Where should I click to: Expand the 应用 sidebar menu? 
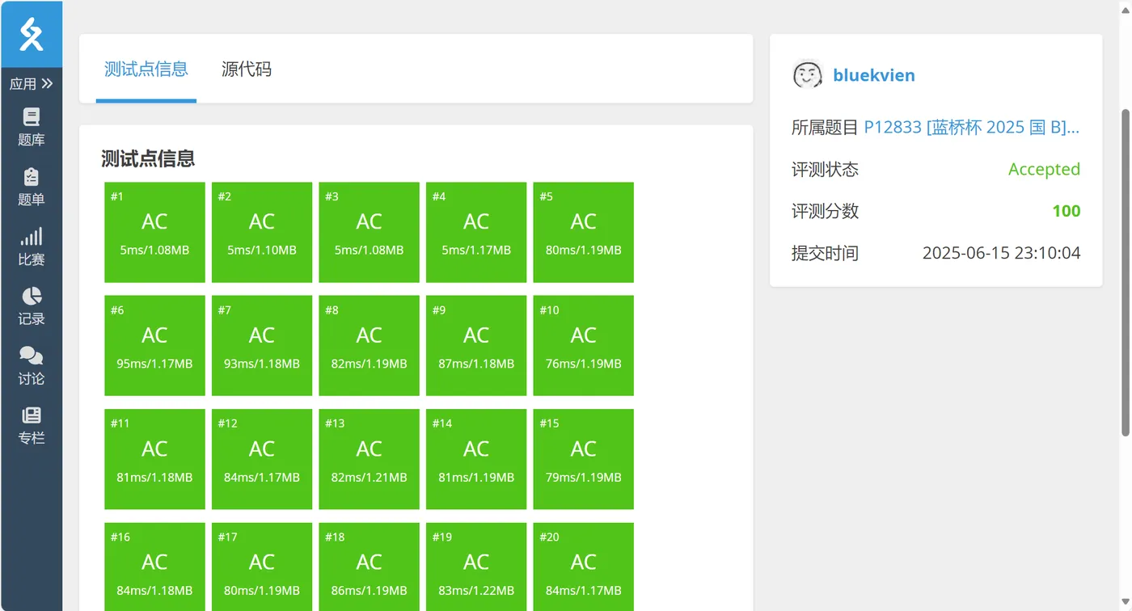click(32, 83)
